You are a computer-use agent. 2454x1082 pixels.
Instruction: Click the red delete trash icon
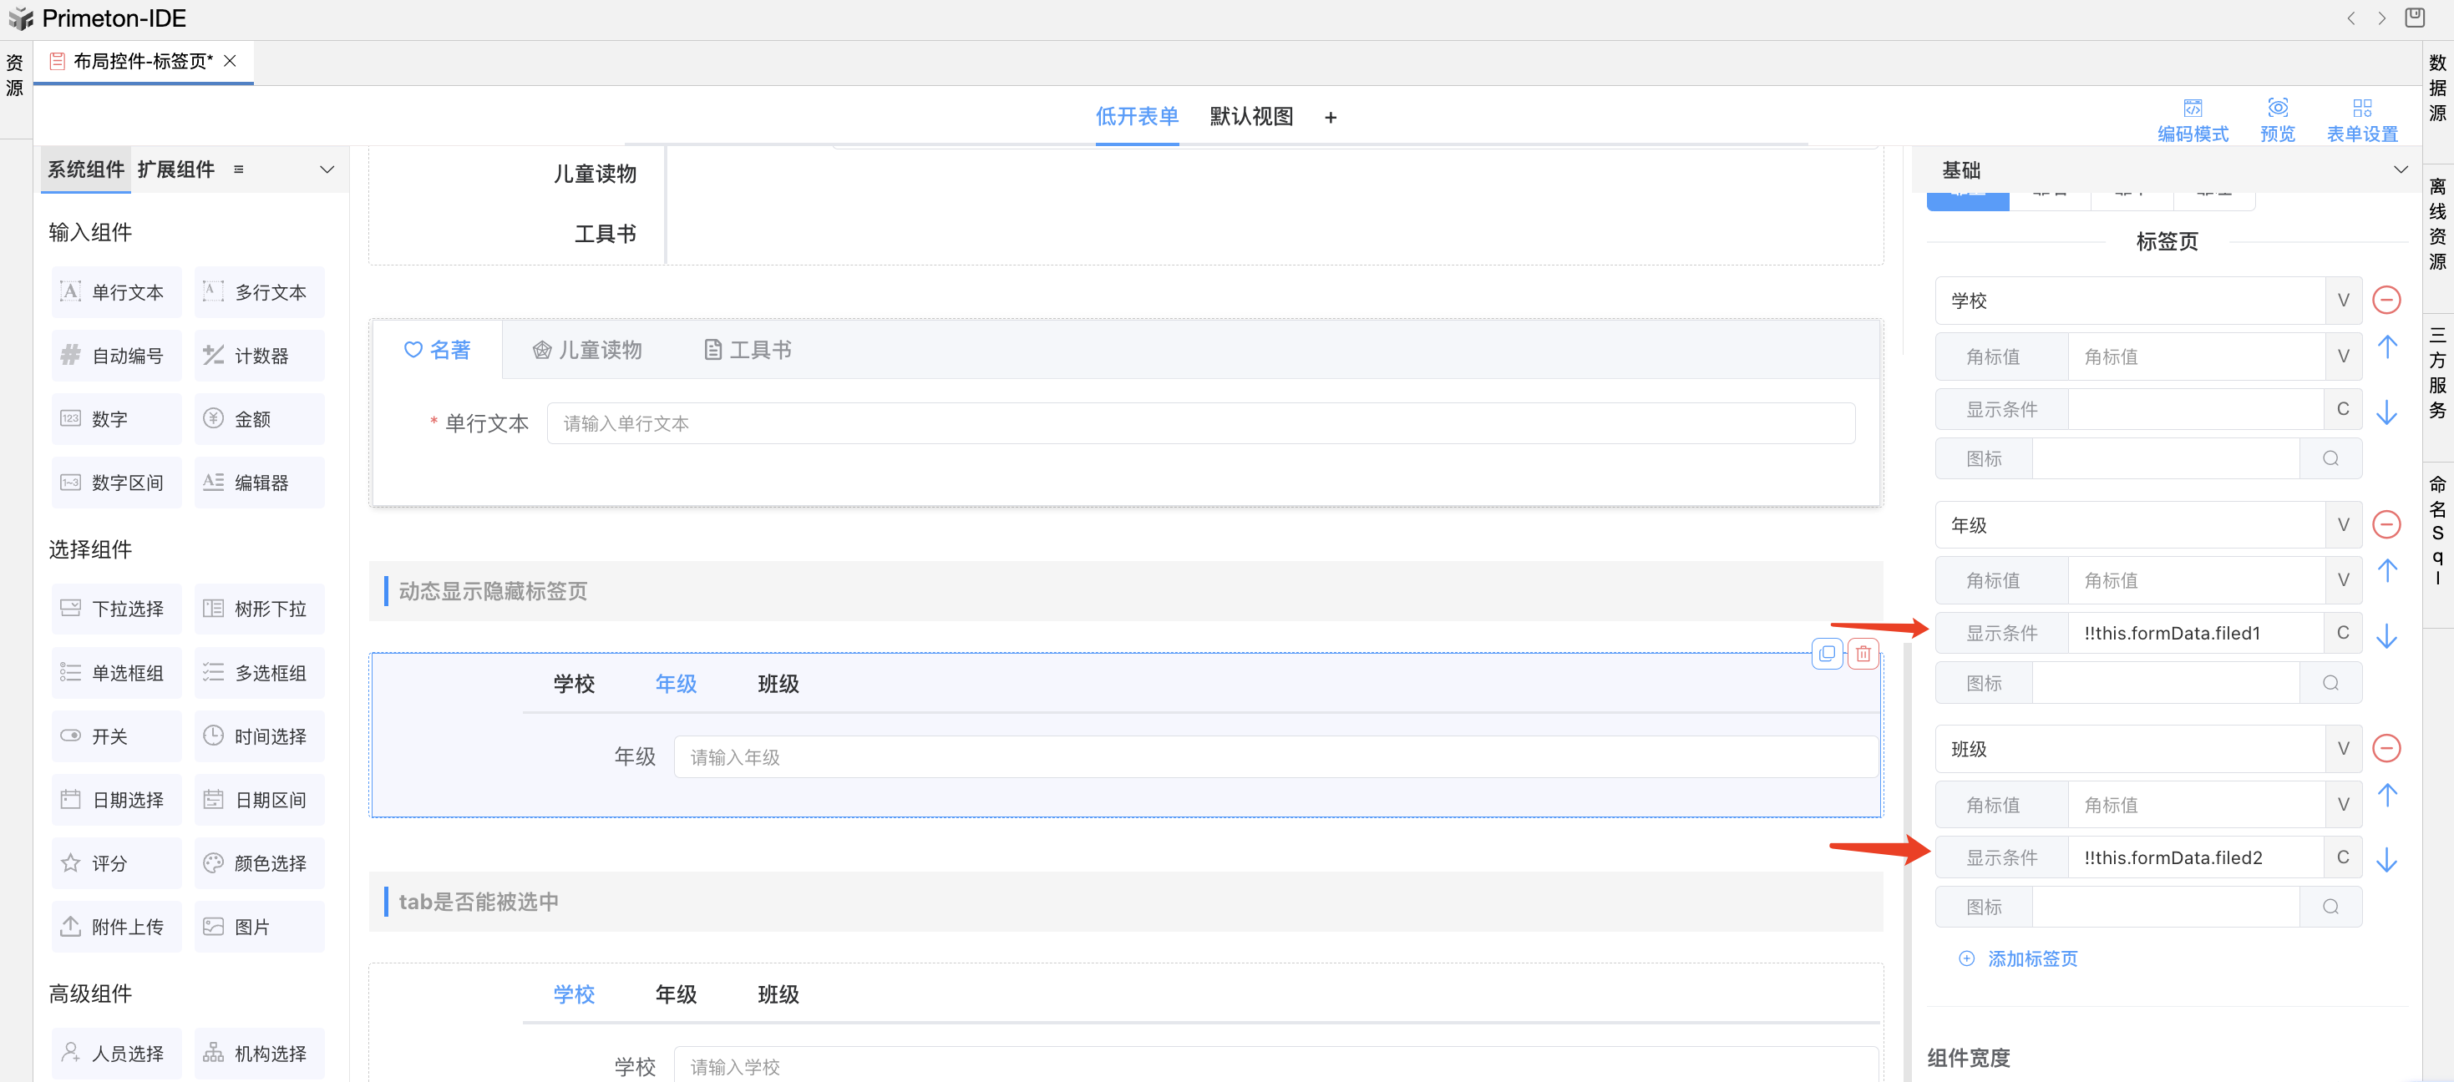(1863, 654)
